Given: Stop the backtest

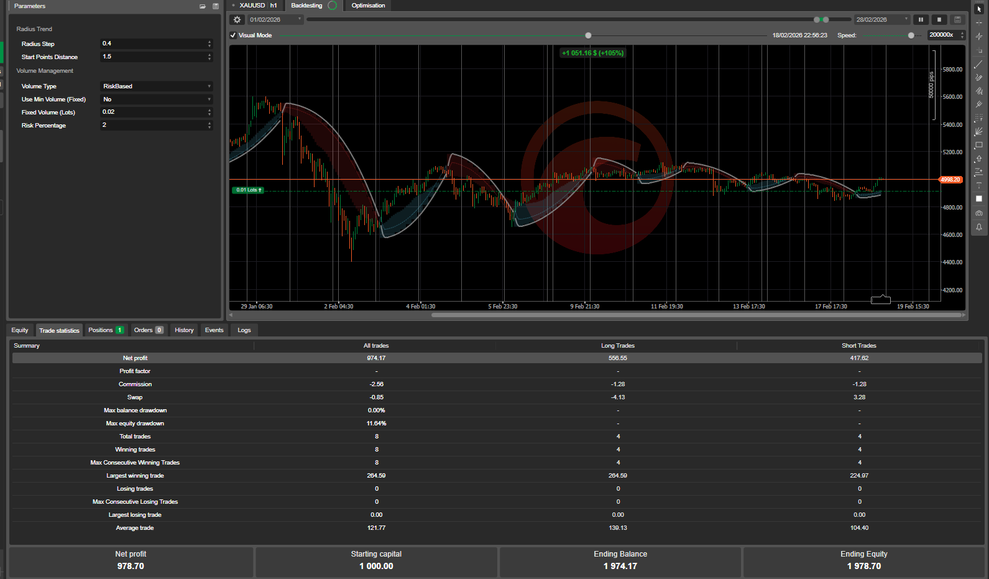Looking at the screenshot, I should pyautogui.click(x=939, y=20).
